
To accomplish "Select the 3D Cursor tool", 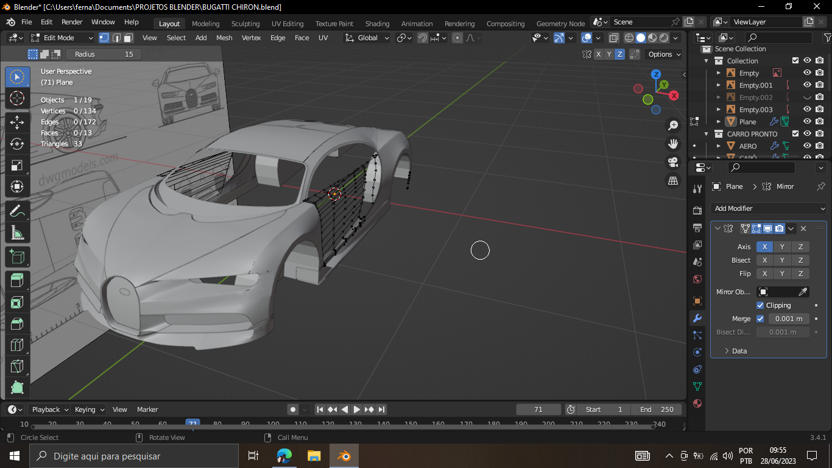I will point(17,99).
